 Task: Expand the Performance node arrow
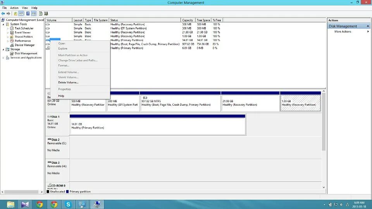pyautogui.click(x=8, y=41)
